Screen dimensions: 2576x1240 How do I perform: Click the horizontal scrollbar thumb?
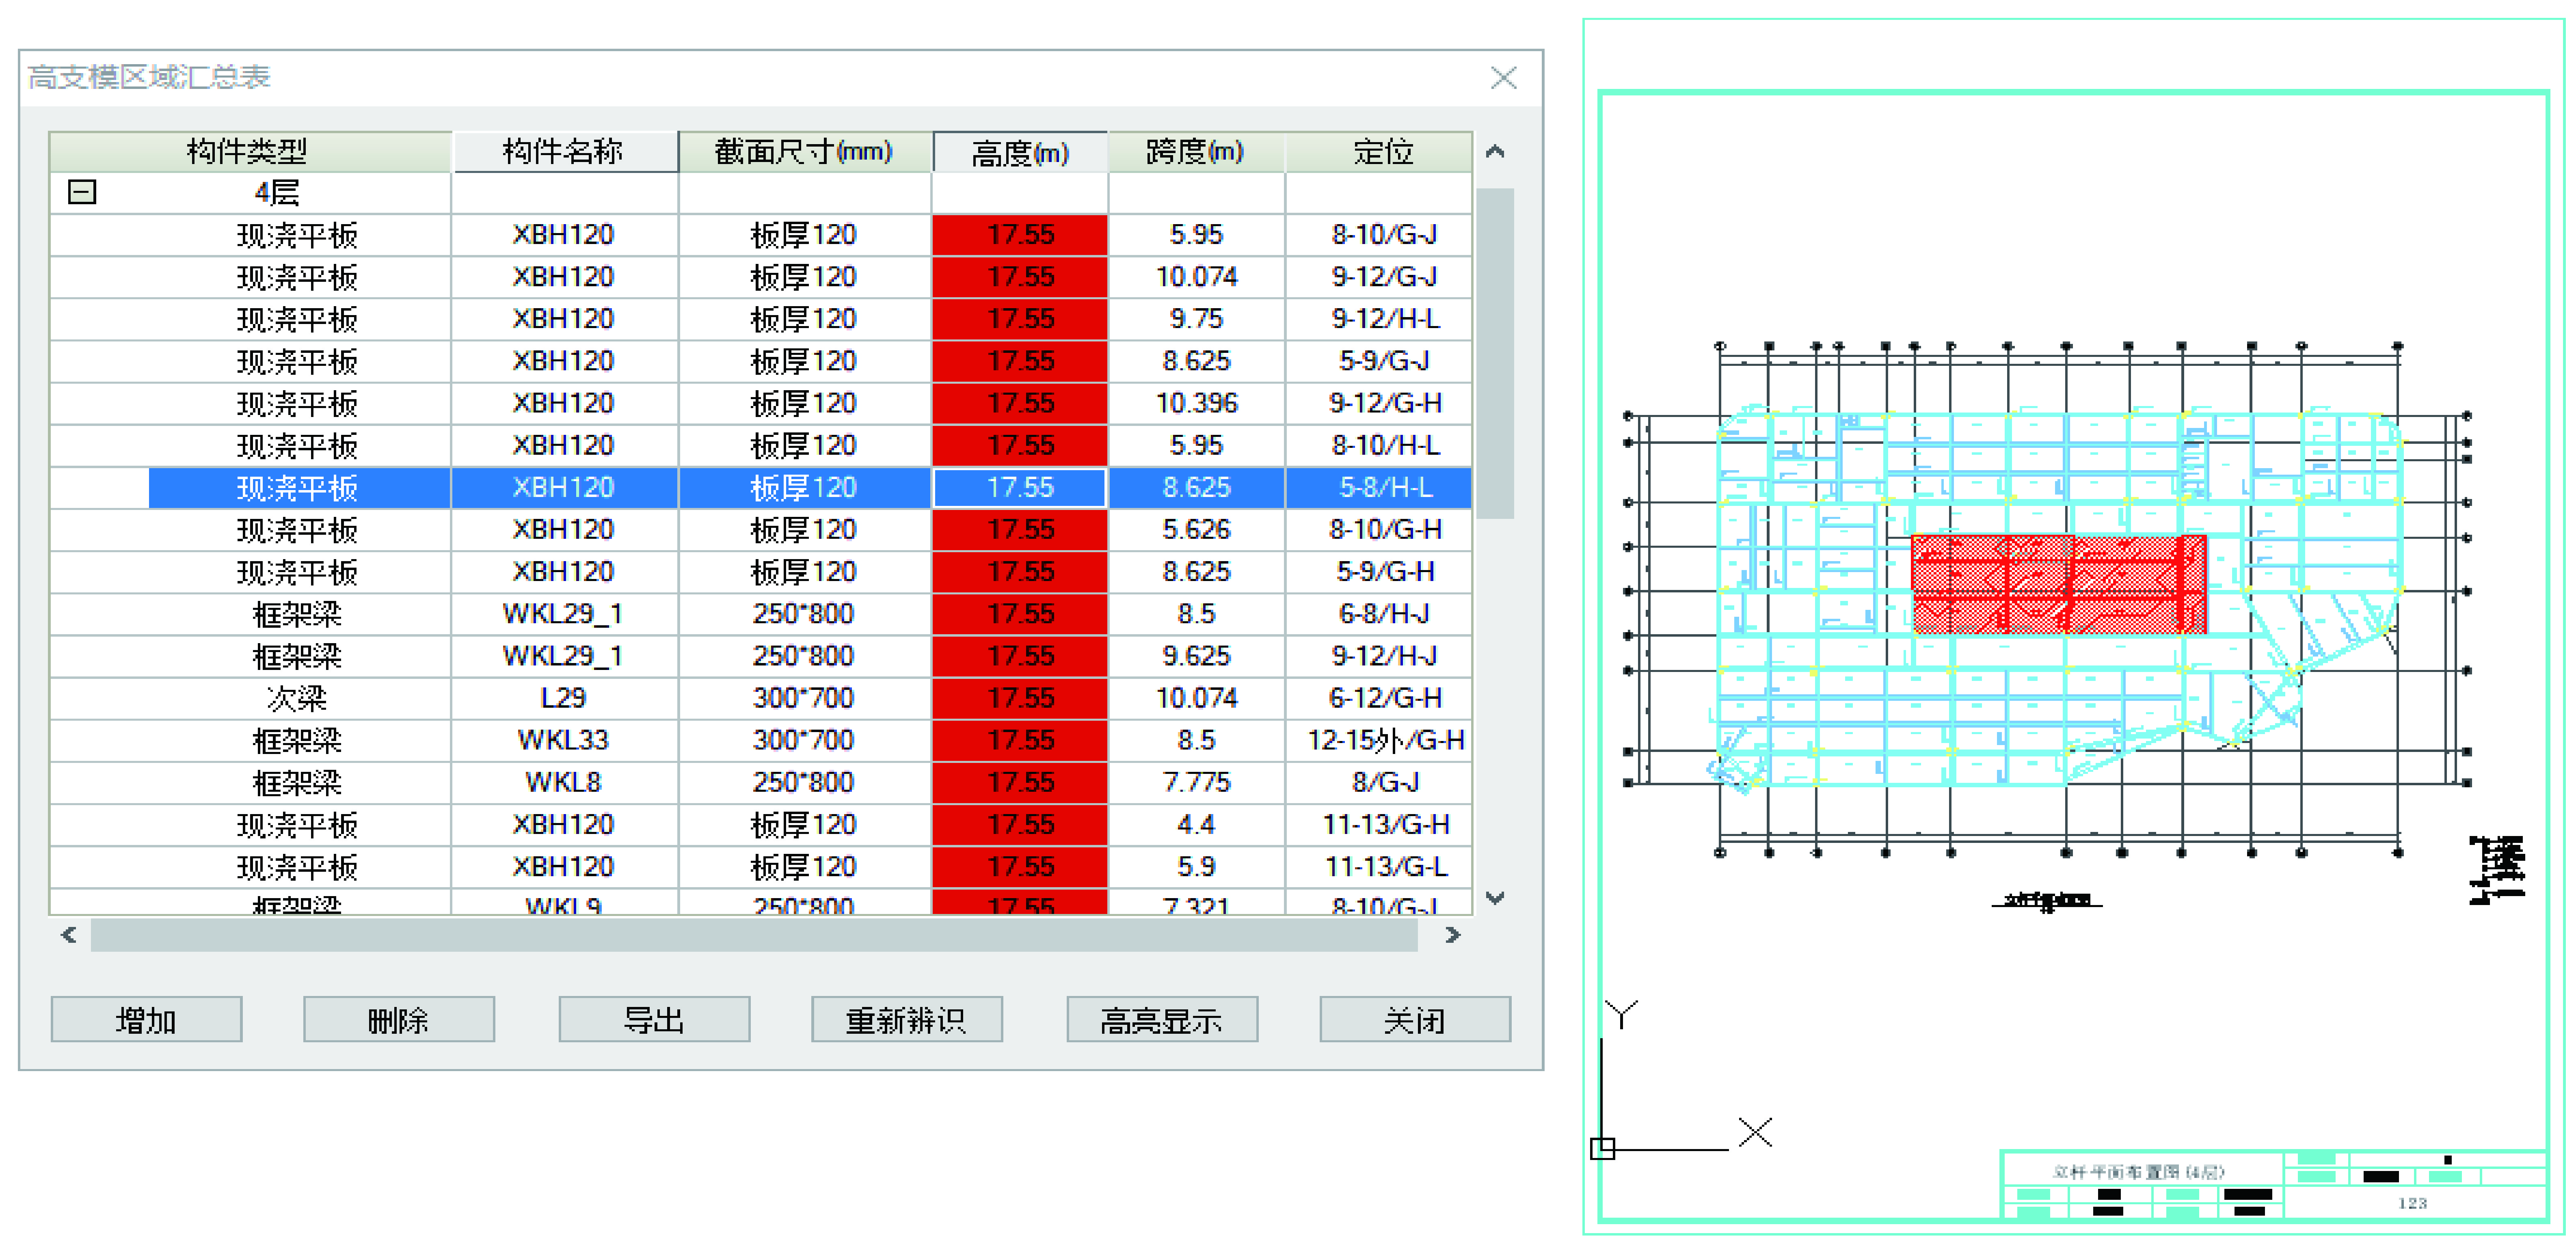[x=754, y=935]
